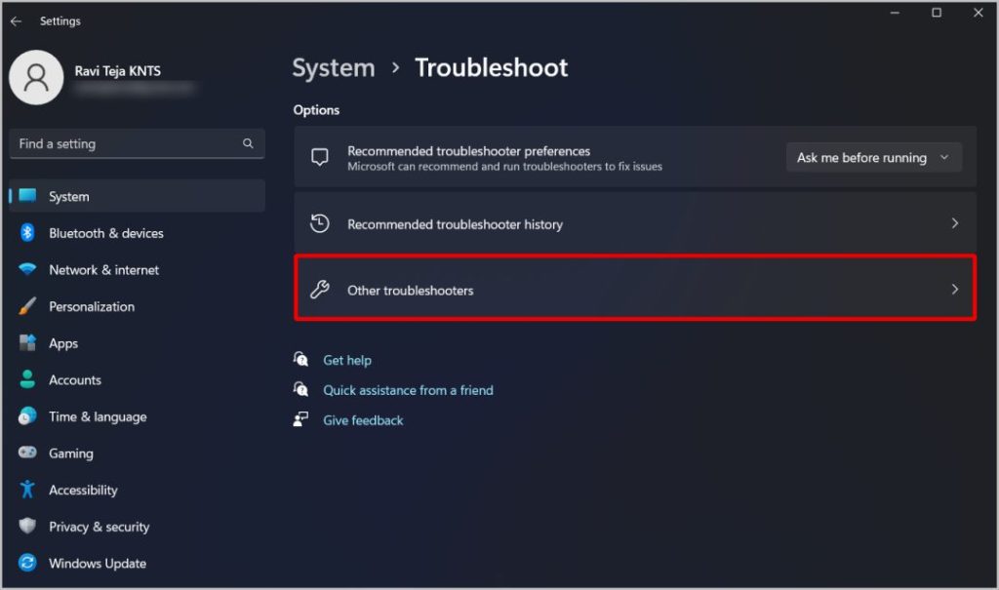This screenshot has height=590, width=999.
Task: Open the user profile avatar
Action: [x=36, y=77]
